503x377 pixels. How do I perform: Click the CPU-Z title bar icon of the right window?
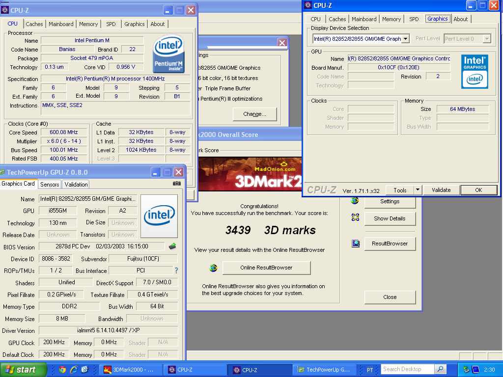click(308, 5)
